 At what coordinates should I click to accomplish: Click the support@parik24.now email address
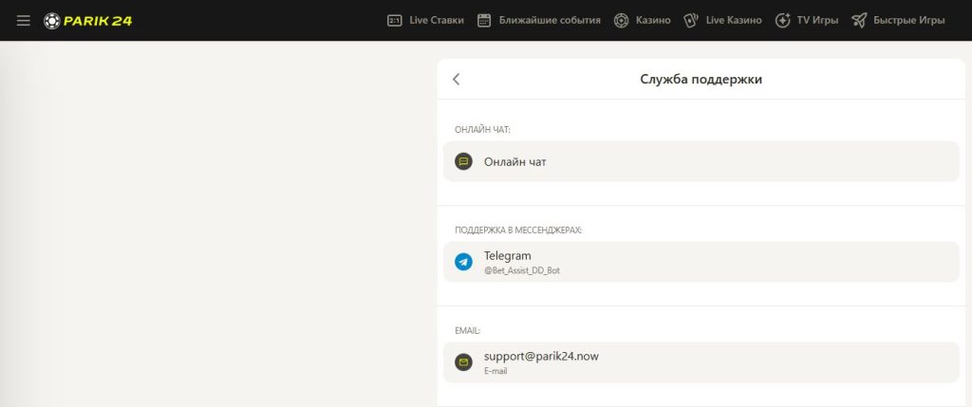tap(541, 356)
